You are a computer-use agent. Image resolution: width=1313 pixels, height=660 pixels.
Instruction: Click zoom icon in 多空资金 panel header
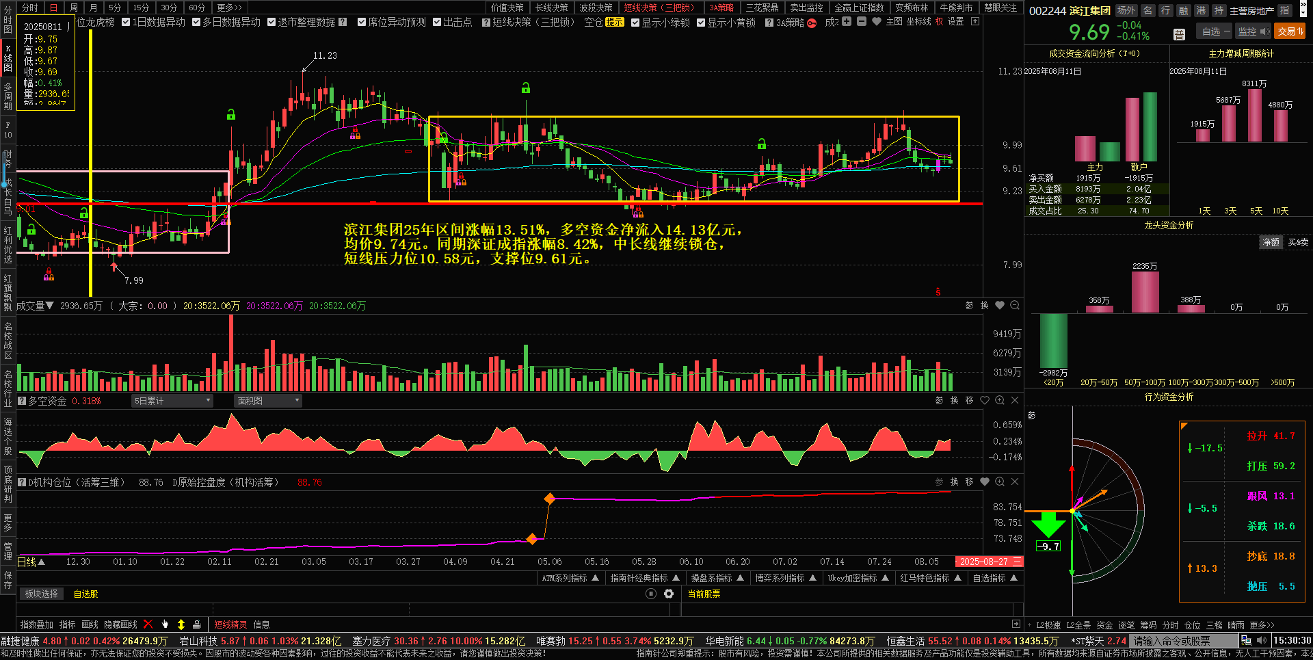click(1000, 401)
